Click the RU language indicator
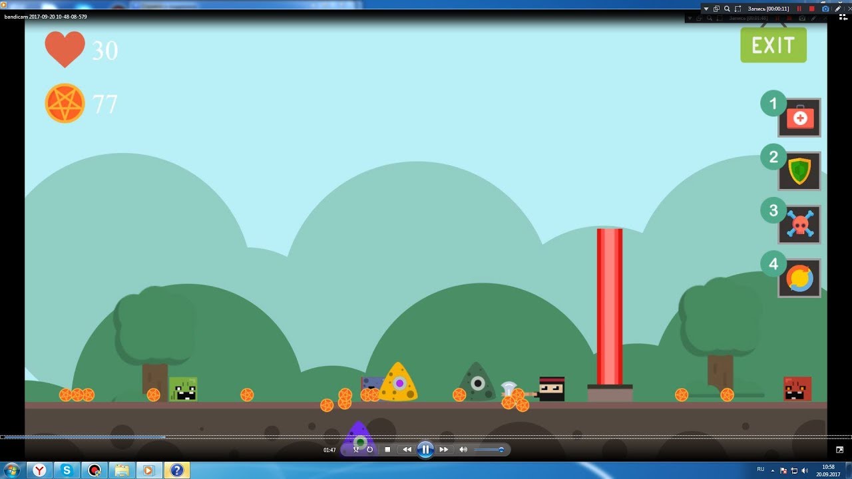852x479 pixels. pos(761,470)
